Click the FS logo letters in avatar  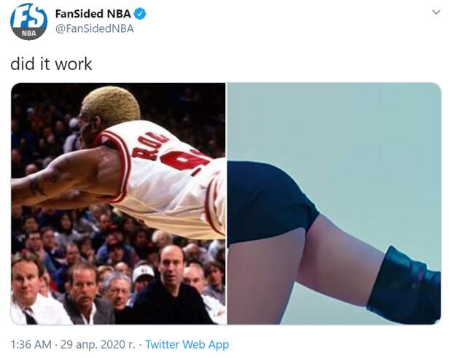click(29, 17)
